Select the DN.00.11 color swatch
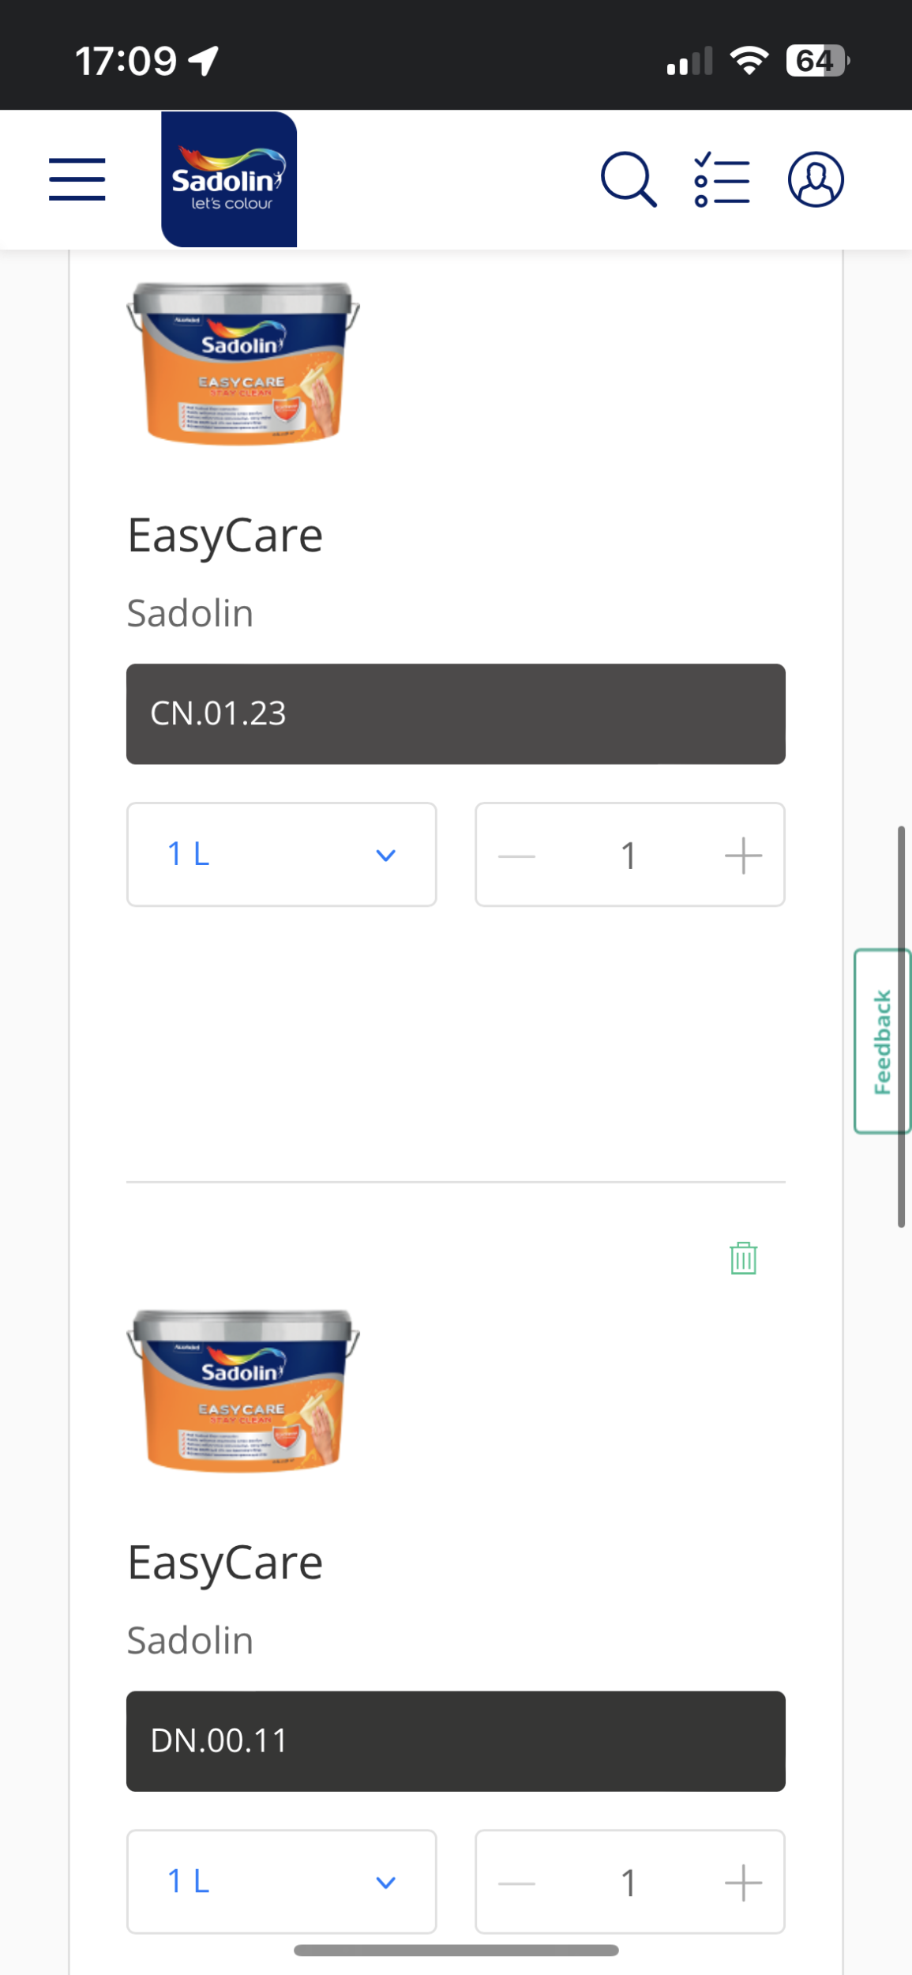Viewport: 912px width, 1975px height. point(456,1740)
